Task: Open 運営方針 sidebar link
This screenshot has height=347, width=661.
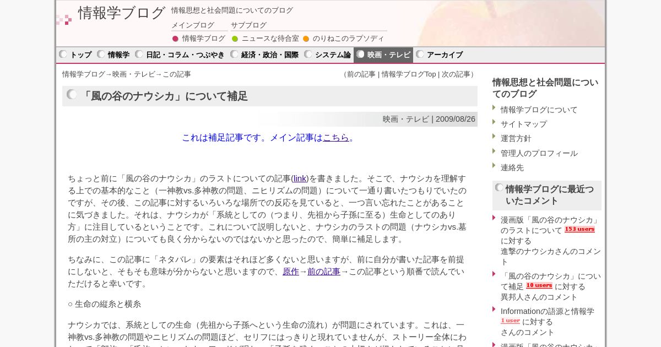Action: coord(516,138)
